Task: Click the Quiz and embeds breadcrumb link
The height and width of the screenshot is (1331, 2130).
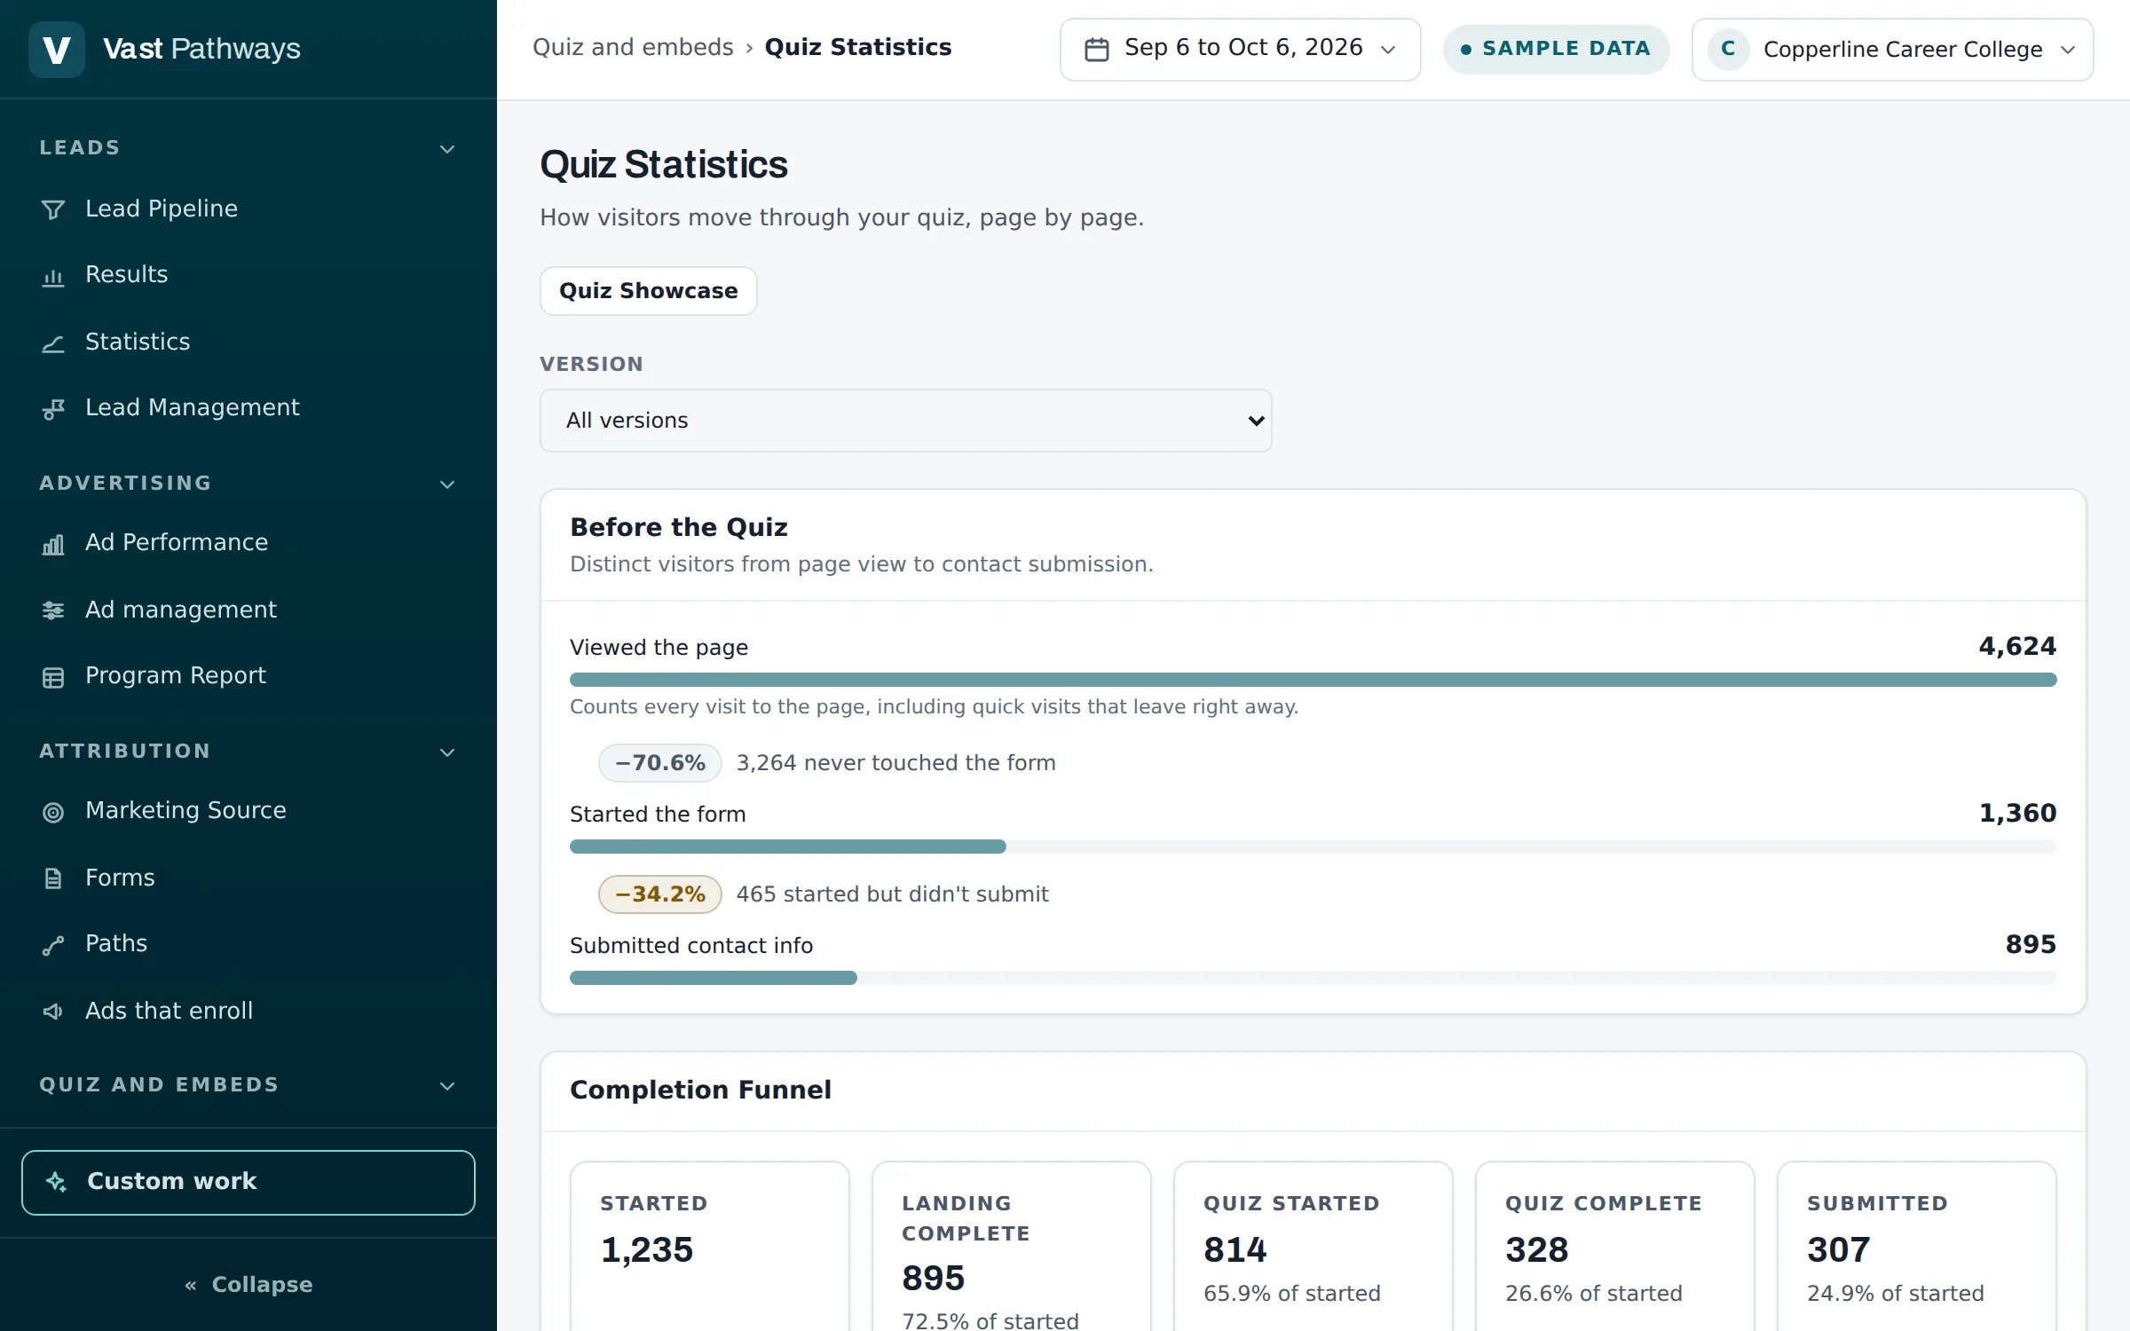Action: click(633, 47)
